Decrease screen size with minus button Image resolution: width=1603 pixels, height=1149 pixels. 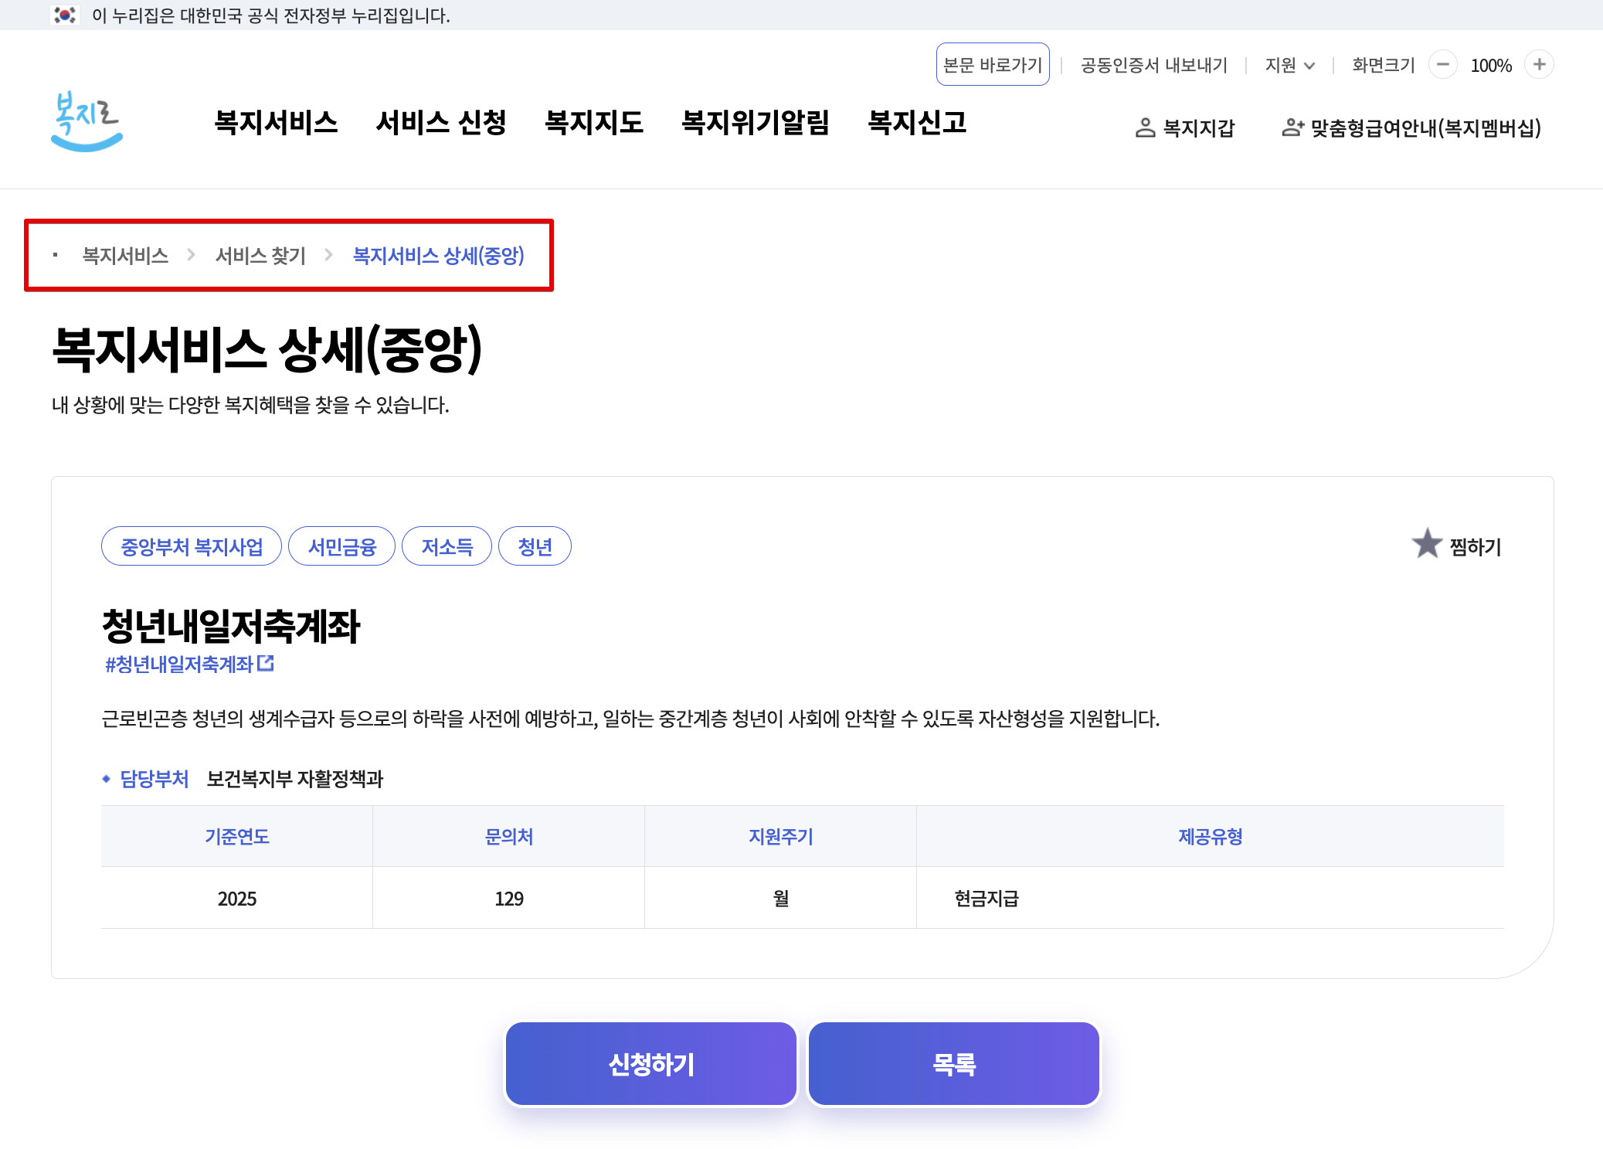pyautogui.click(x=1442, y=65)
